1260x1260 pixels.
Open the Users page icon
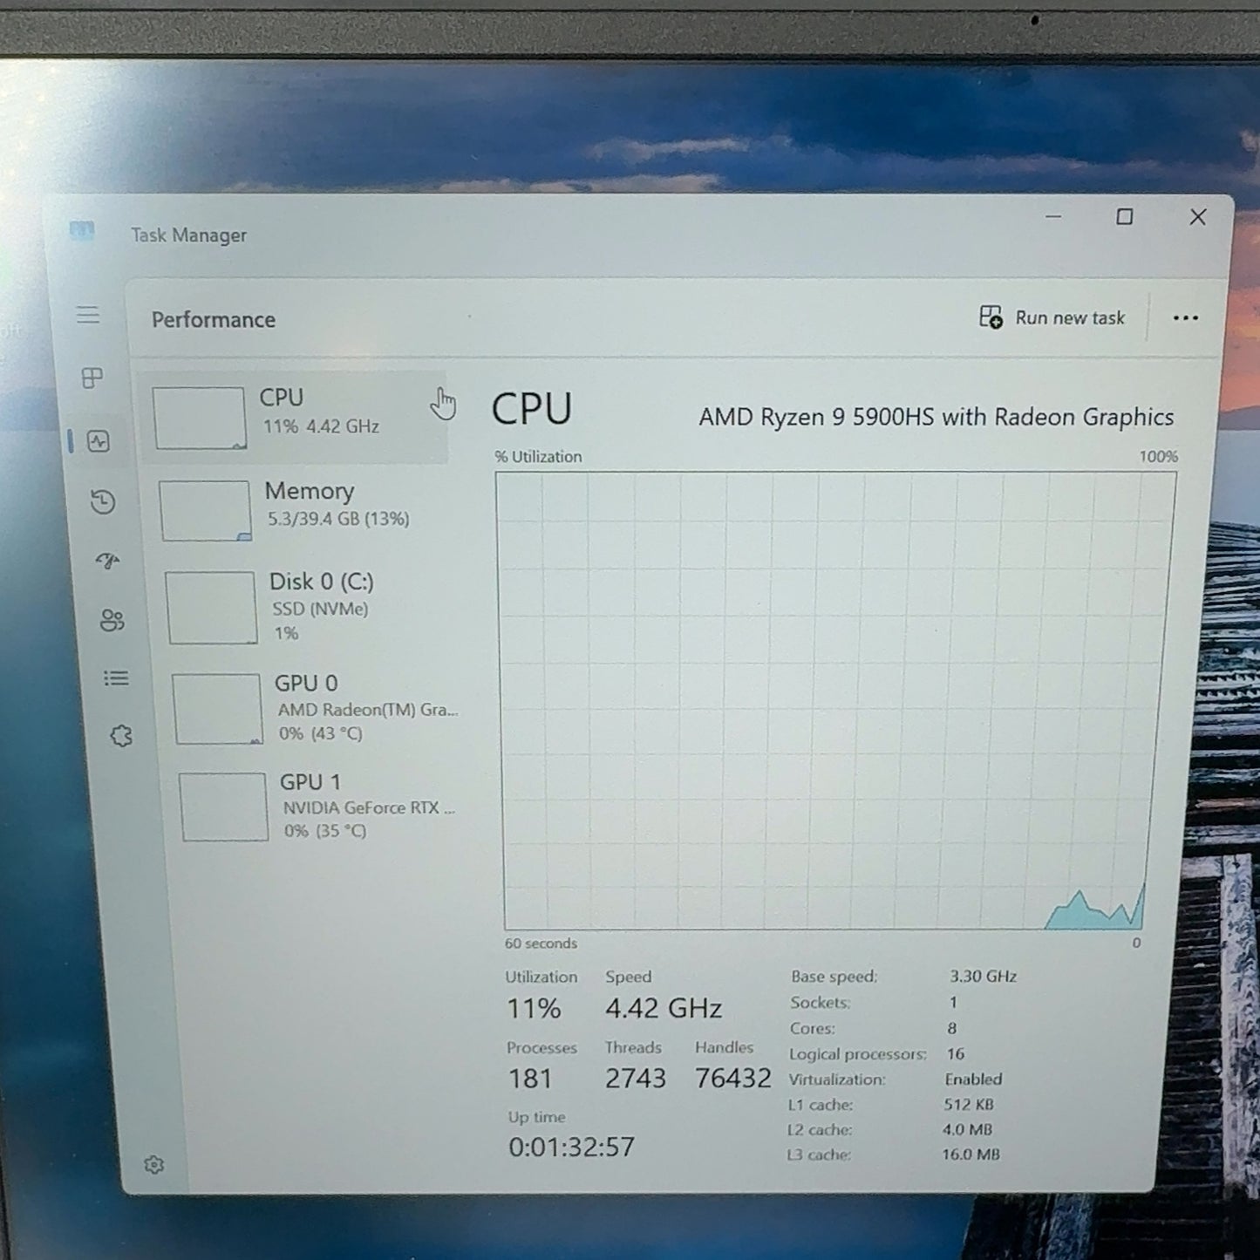click(x=112, y=620)
